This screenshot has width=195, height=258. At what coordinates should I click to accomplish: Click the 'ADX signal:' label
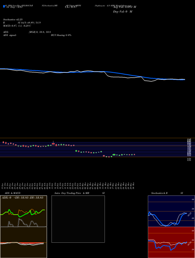click(x=10, y=35)
